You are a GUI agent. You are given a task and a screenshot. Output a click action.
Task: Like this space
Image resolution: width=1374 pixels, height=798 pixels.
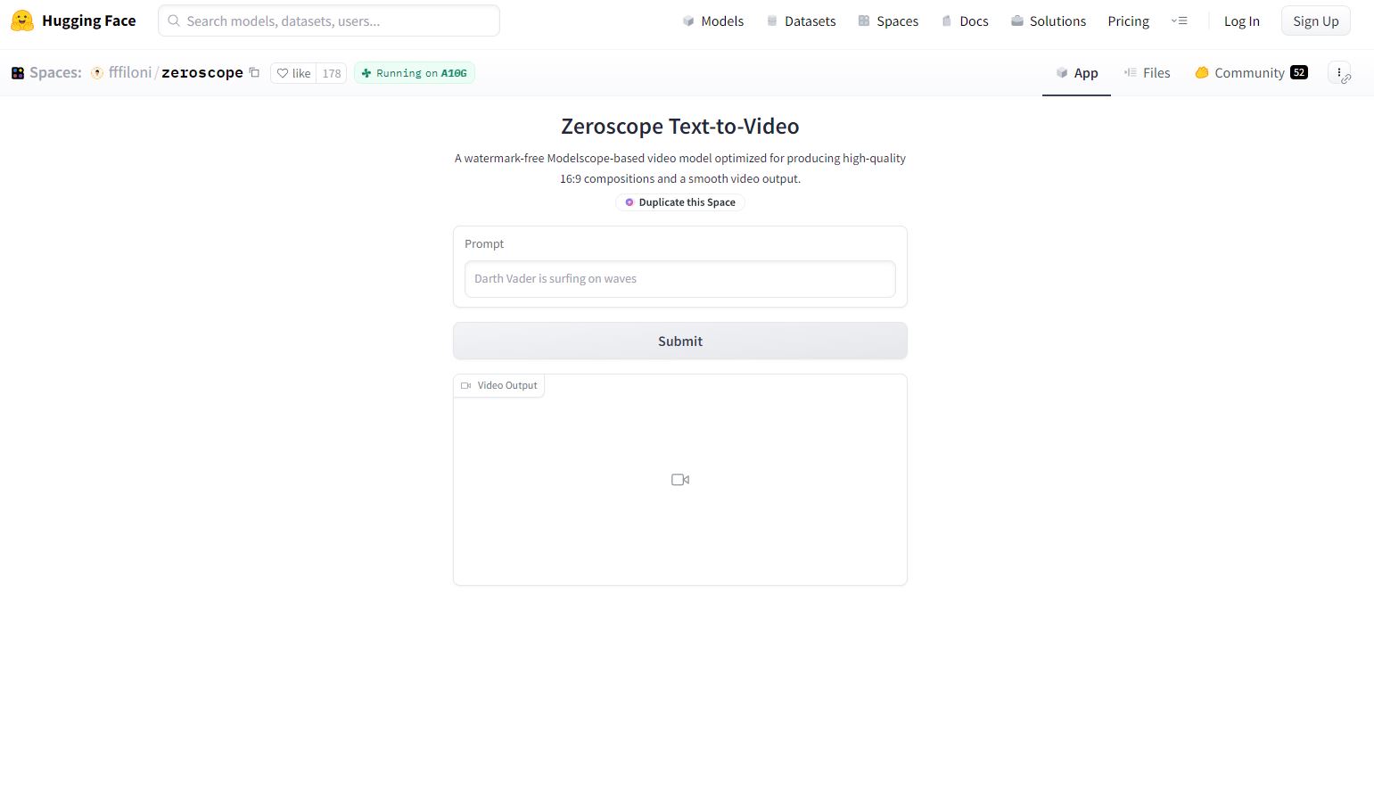click(x=293, y=73)
